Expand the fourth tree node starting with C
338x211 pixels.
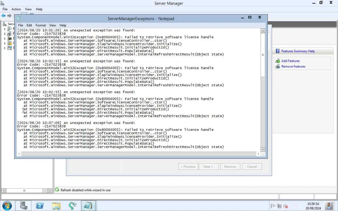(5, 43)
